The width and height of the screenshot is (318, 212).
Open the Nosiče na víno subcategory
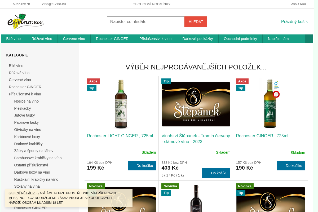point(26,101)
